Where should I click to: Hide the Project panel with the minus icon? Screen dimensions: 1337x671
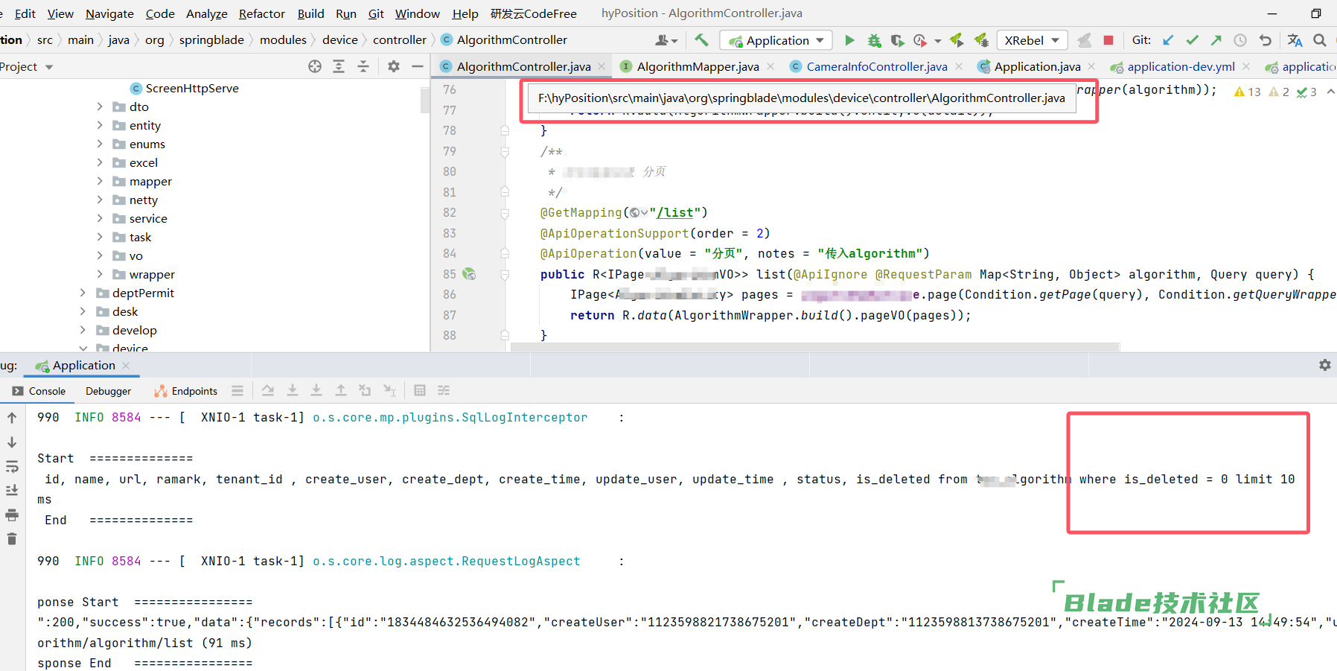(x=418, y=66)
